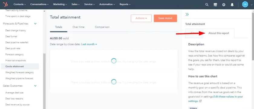Expand the account dropdown chevron

251,5
